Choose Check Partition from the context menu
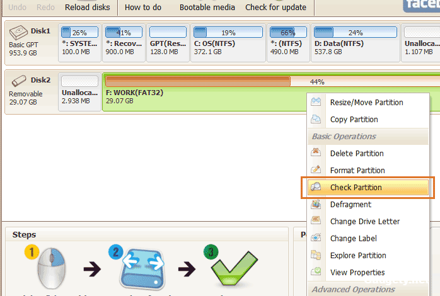Image resolution: width=440 pixels, height=296 pixels. click(356, 187)
